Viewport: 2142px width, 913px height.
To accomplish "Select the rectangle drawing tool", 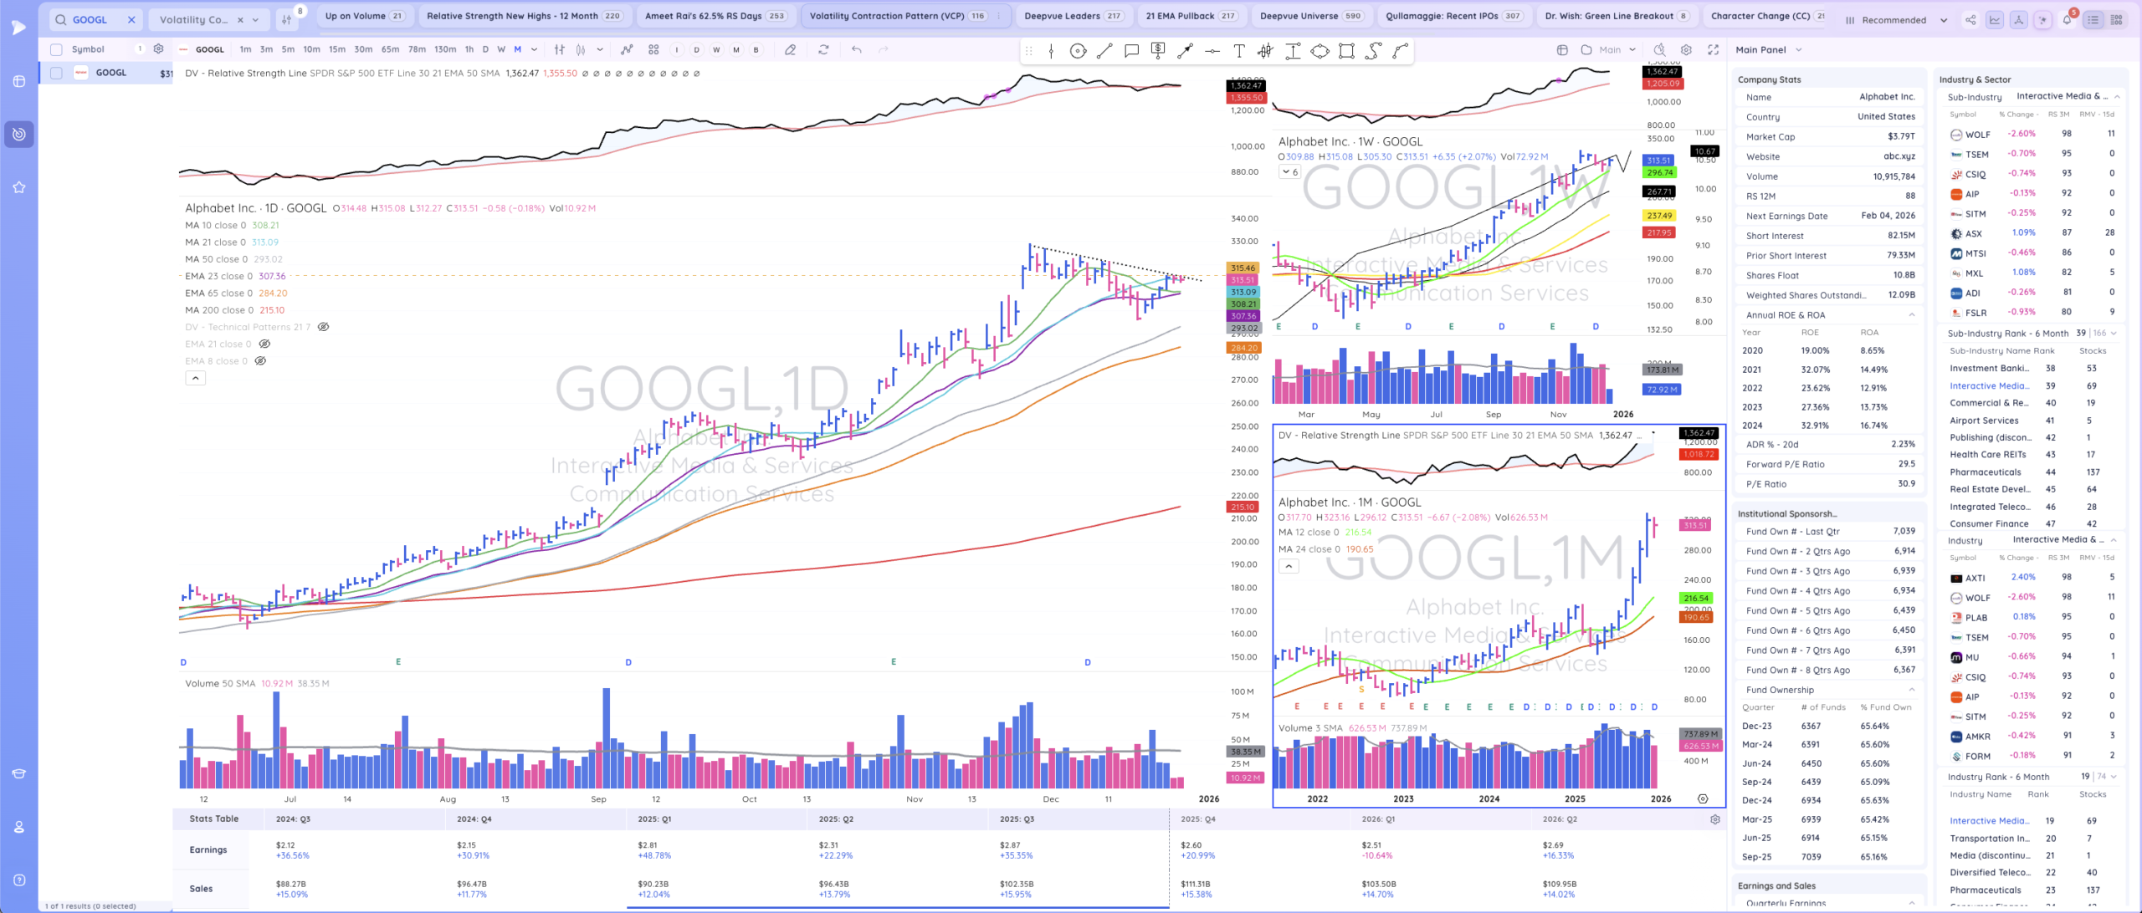I will 1346,51.
